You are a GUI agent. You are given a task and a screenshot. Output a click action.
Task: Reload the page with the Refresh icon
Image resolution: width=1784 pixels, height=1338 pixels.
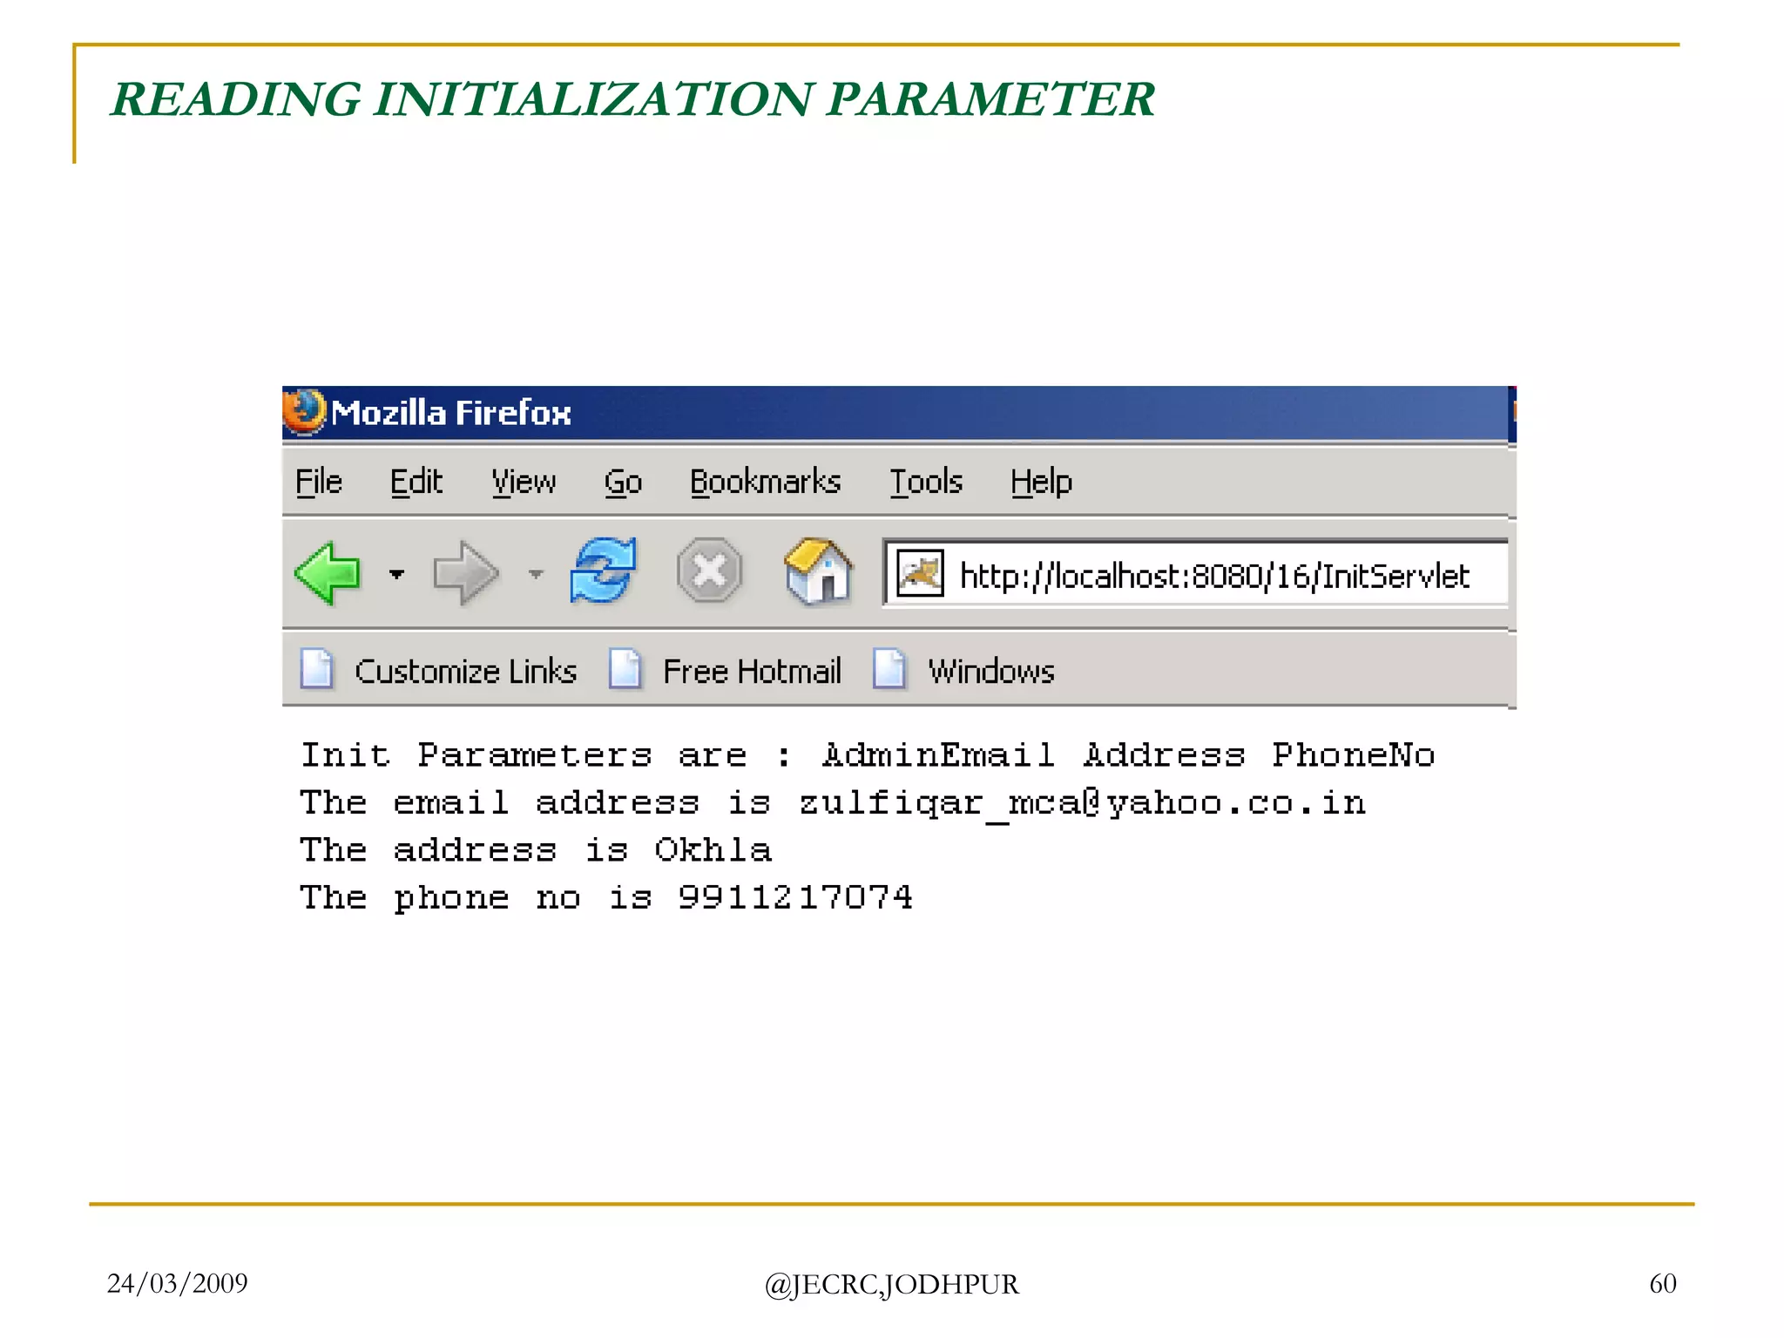pos(604,571)
